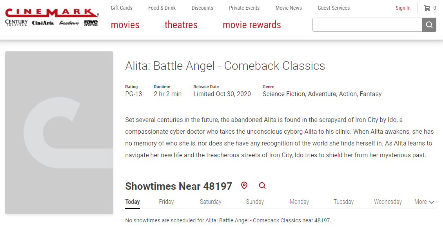Open the movies menu
Screen dimensions: 443x229
(125, 25)
